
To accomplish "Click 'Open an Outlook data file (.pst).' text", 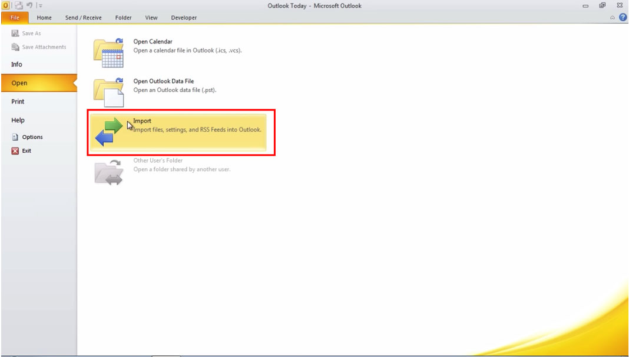I will click(175, 90).
